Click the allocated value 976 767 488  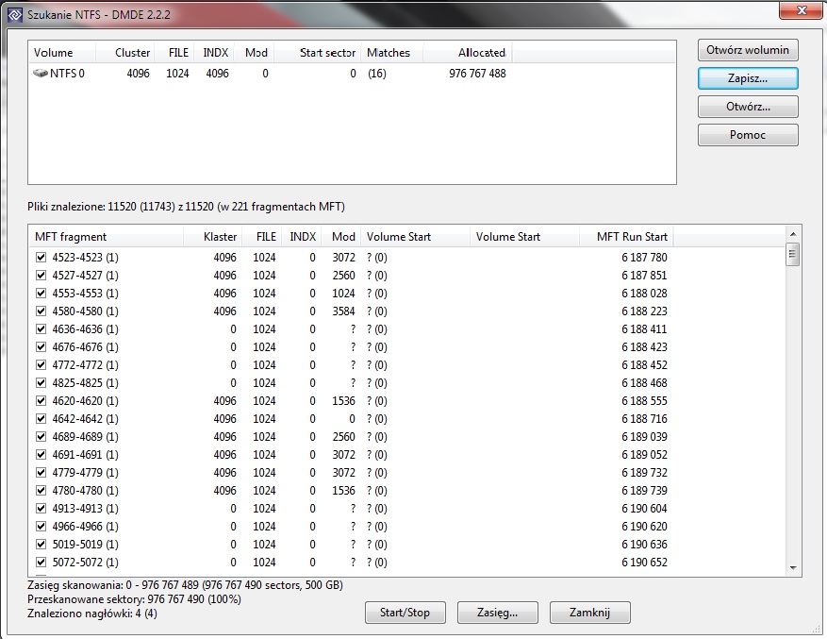point(477,74)
